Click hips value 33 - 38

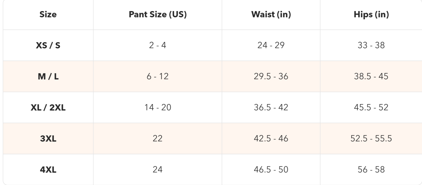tap(371, 45)
